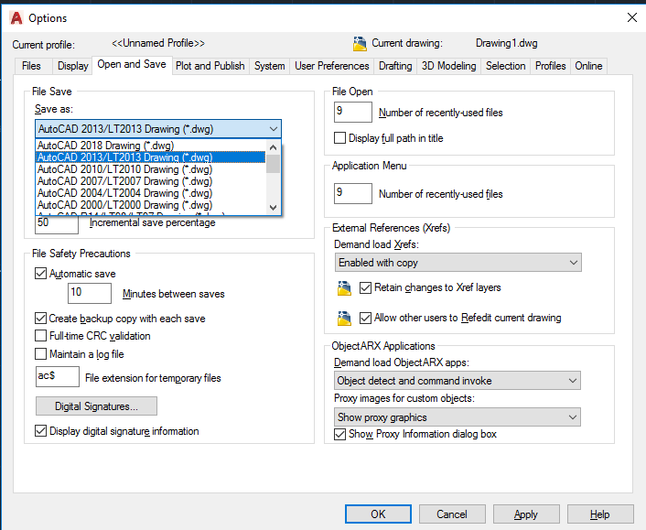Click the Incremental save percentage field

coord(57,223)
